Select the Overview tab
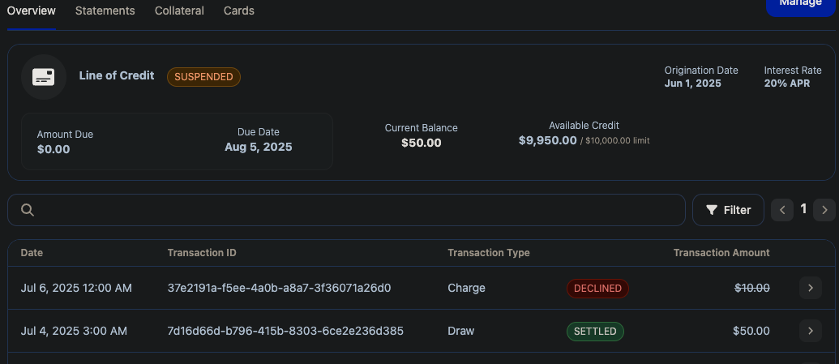The width and height of the screenshot is (839, 364). (x=31, y=11)
